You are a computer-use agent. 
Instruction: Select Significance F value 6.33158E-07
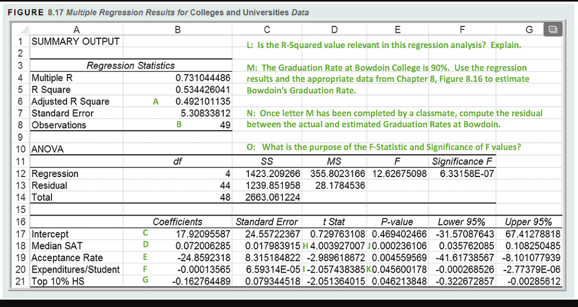pos(467,173)
